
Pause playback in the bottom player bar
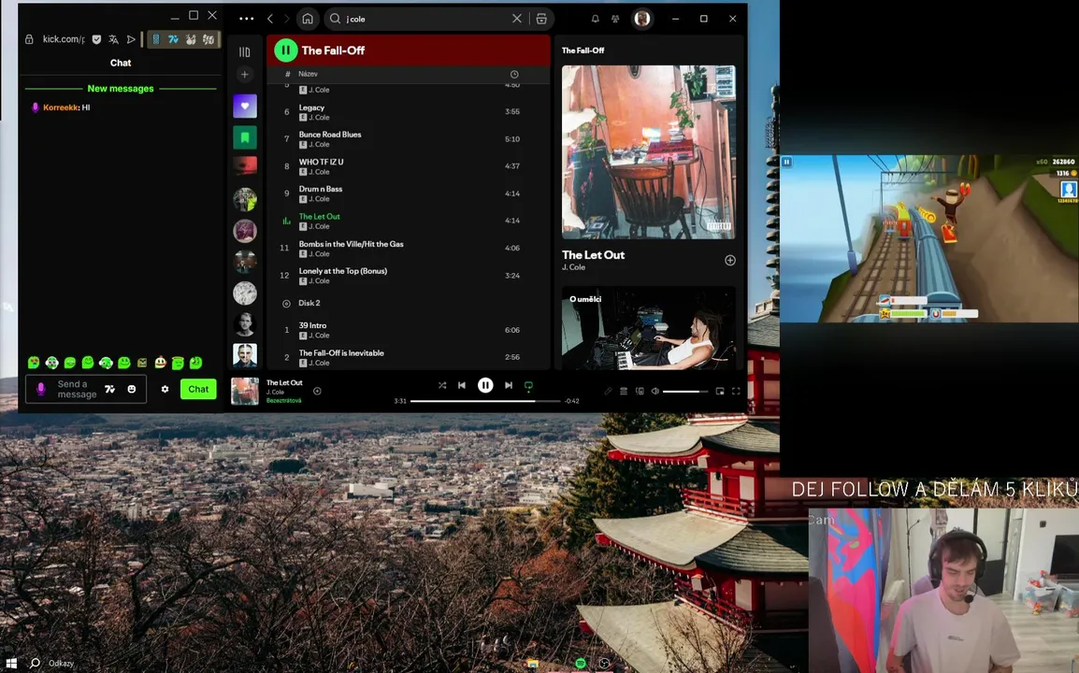point(485,385)
